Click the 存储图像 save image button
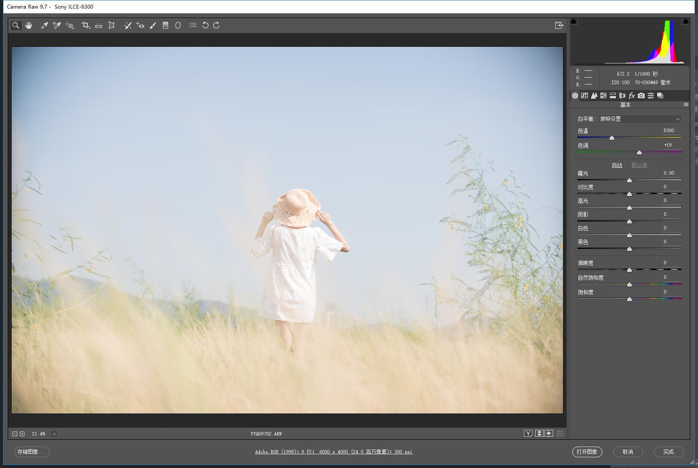This screenshot has height=468, width=698. point(32,452)
